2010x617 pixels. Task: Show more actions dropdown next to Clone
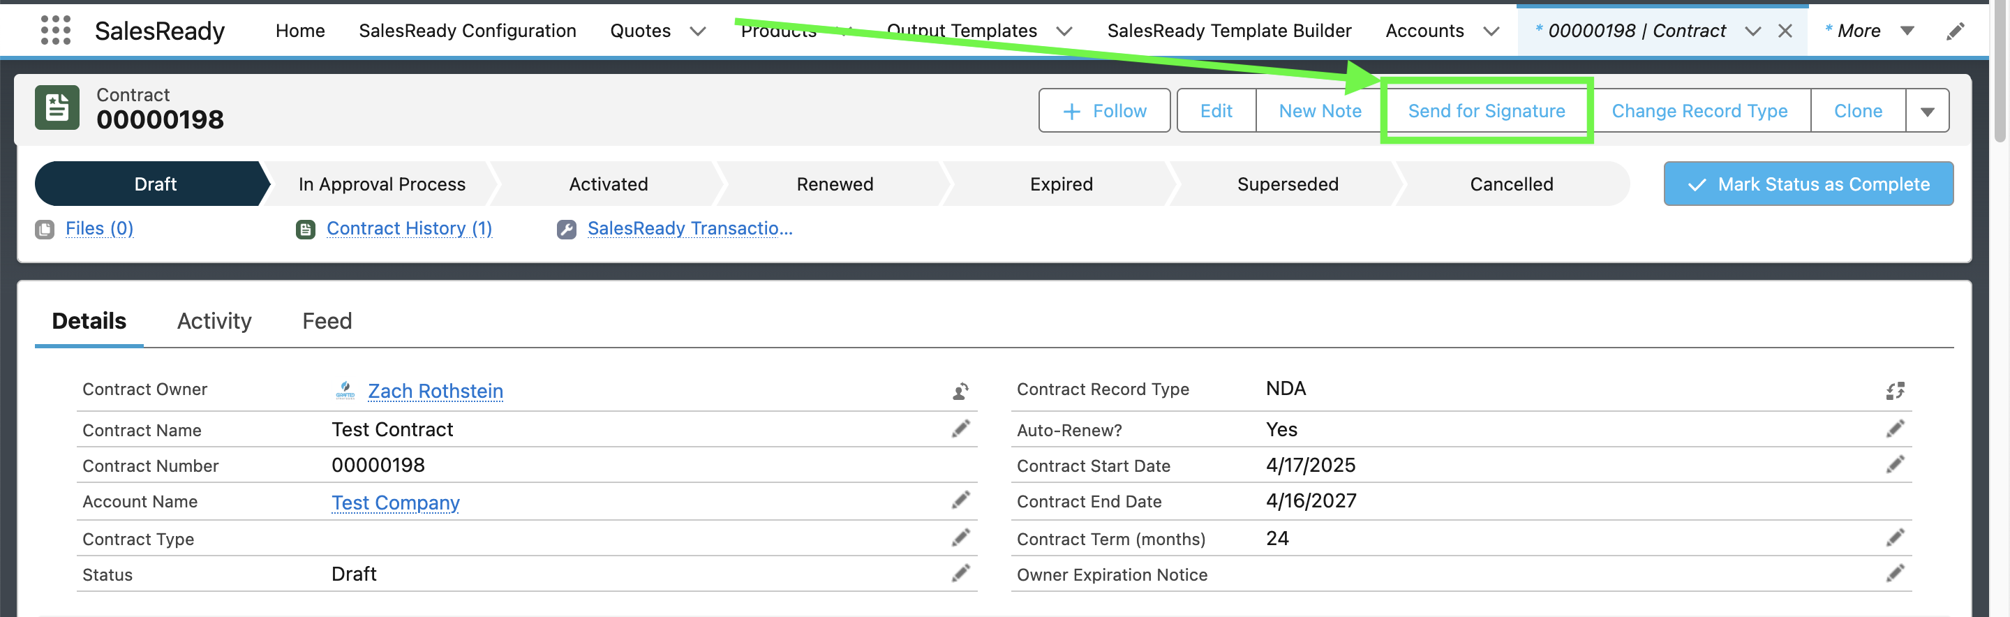(1926, 112)
